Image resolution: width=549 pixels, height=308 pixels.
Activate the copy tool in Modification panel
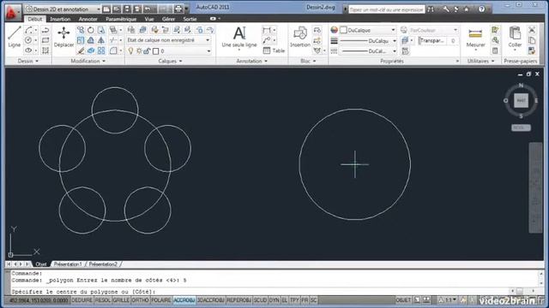81,30
